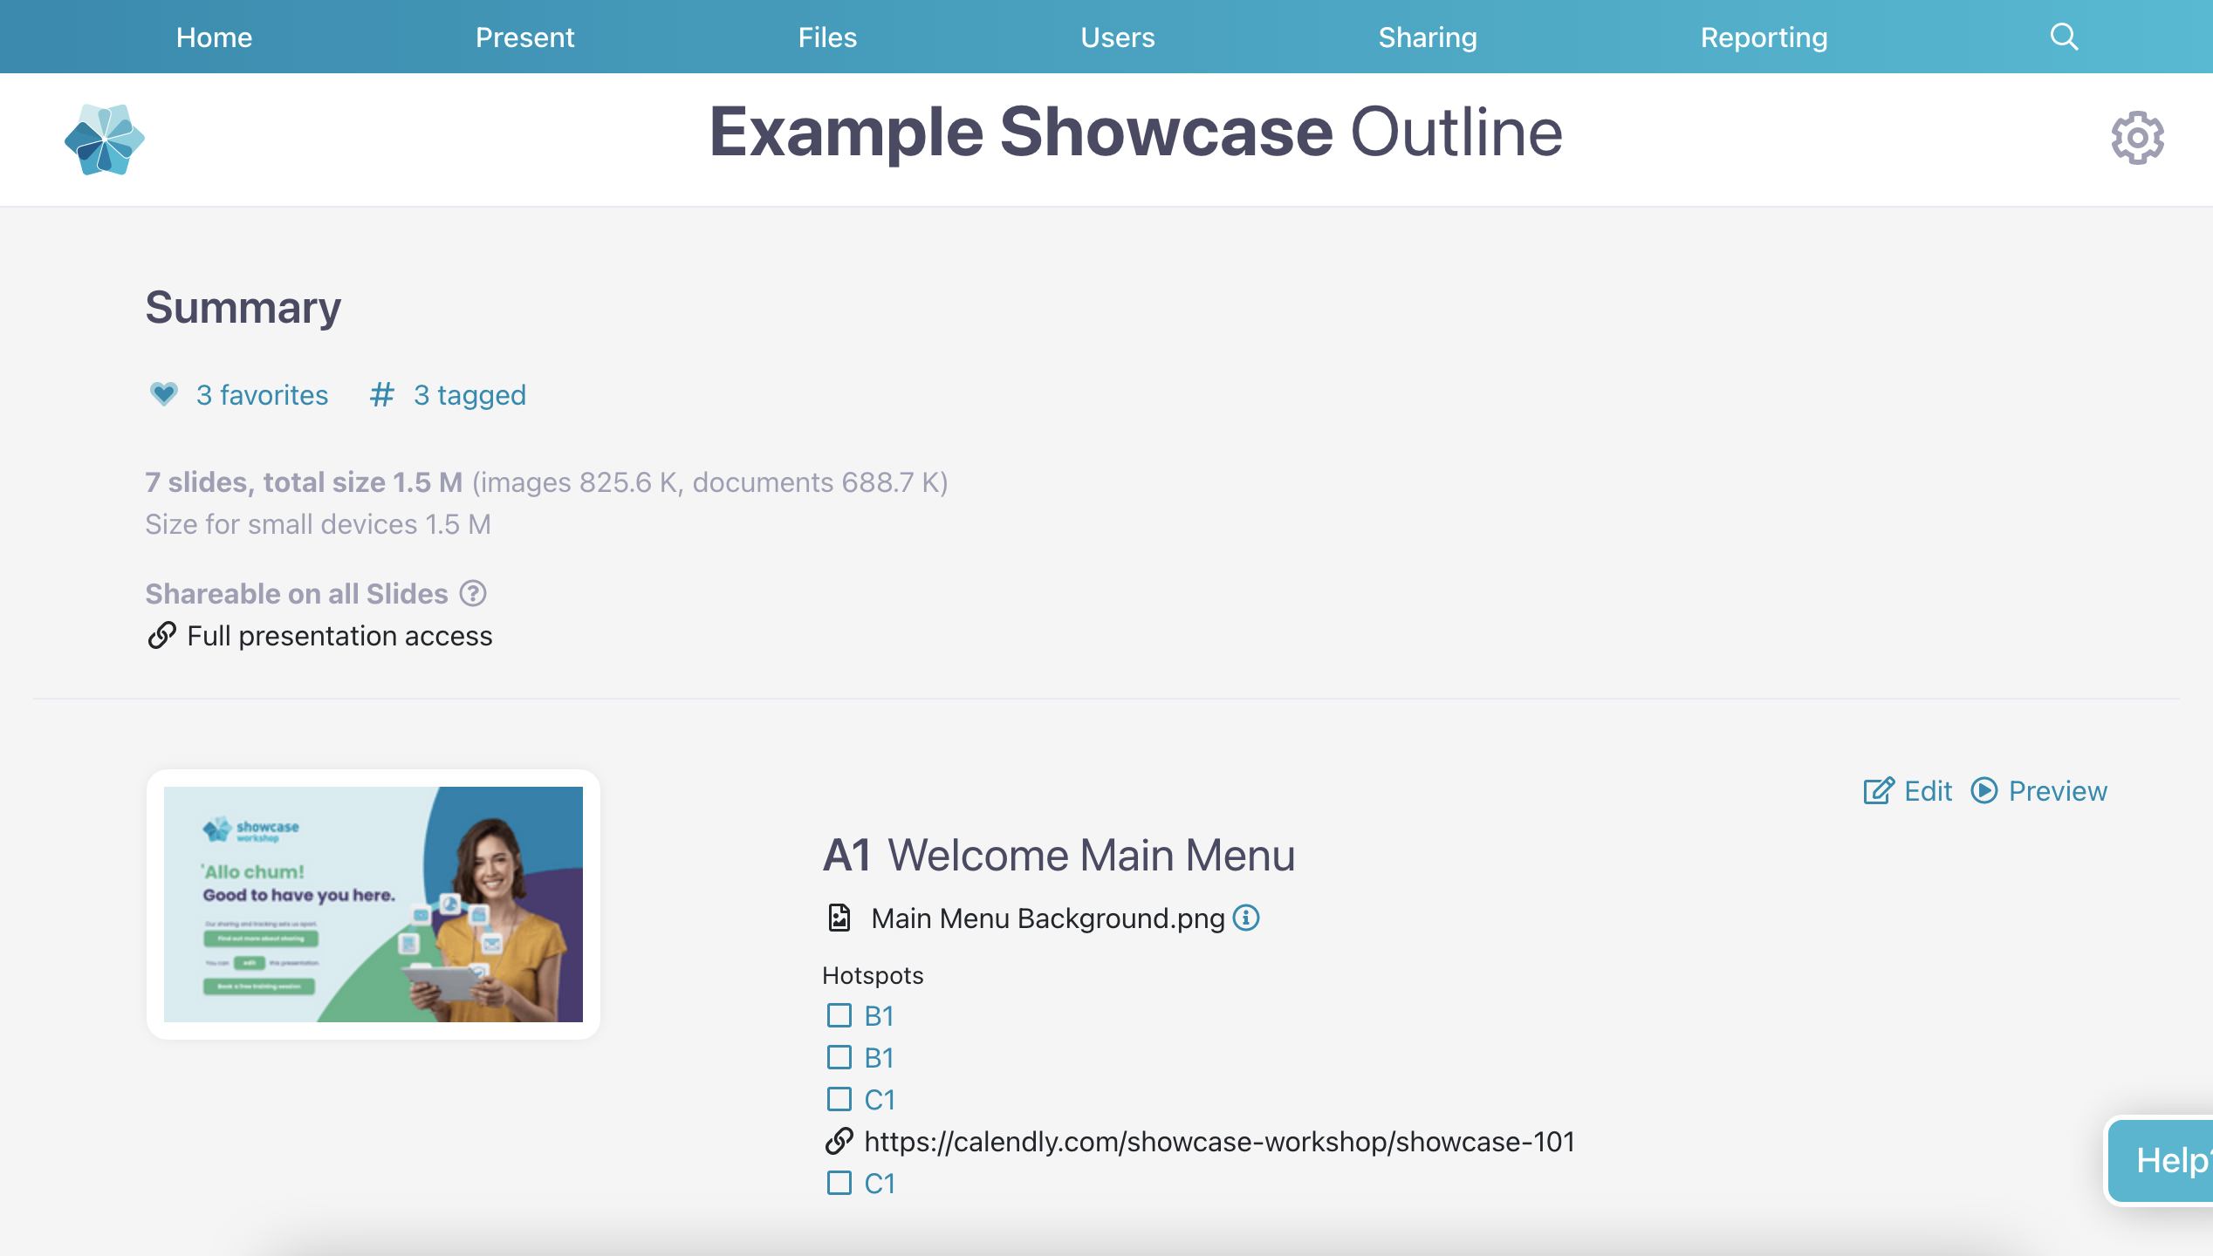Screen dimensions: 2213x1256
Task: Click the first B1 hotspot box
Action: point(839,1015)
